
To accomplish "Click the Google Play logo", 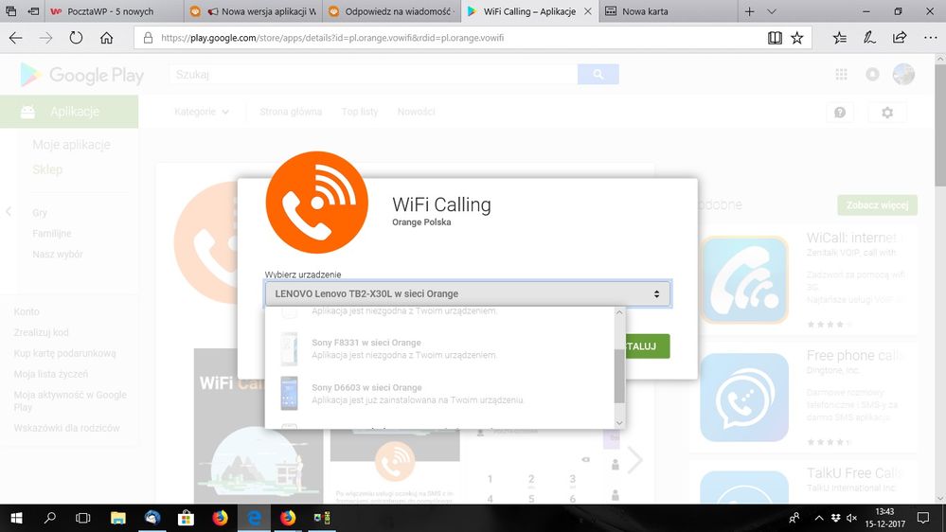I will click(x=82, y=75).
